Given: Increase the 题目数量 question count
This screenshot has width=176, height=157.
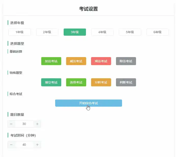Looking at the screenshot, I should click(37, 124).
